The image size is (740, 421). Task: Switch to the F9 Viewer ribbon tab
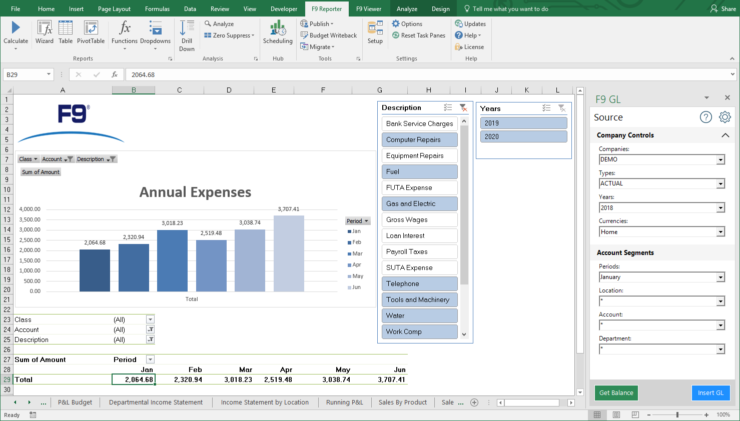pos(368,9)
